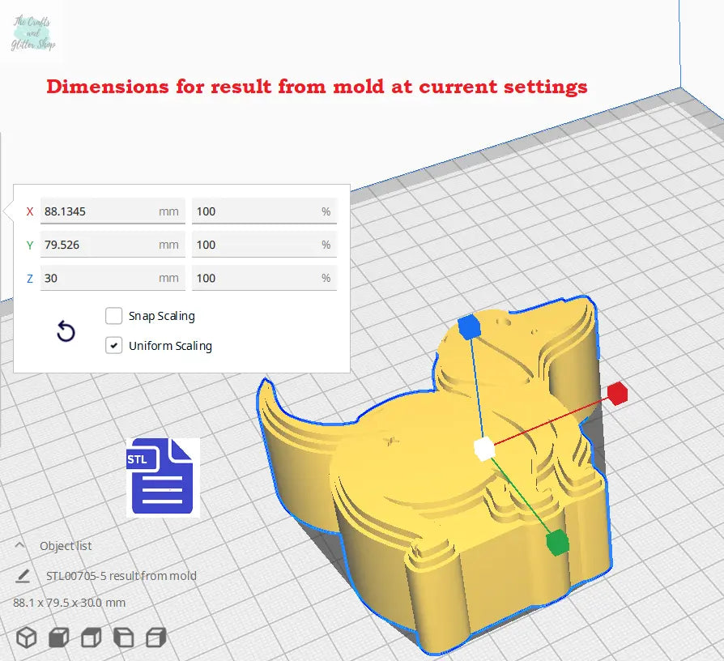This screenshot has width=724, height=661.
Task: Switch to top view cube icon
Action: [91, 638]
